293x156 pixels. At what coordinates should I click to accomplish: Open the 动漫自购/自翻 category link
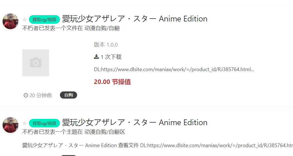102,28
